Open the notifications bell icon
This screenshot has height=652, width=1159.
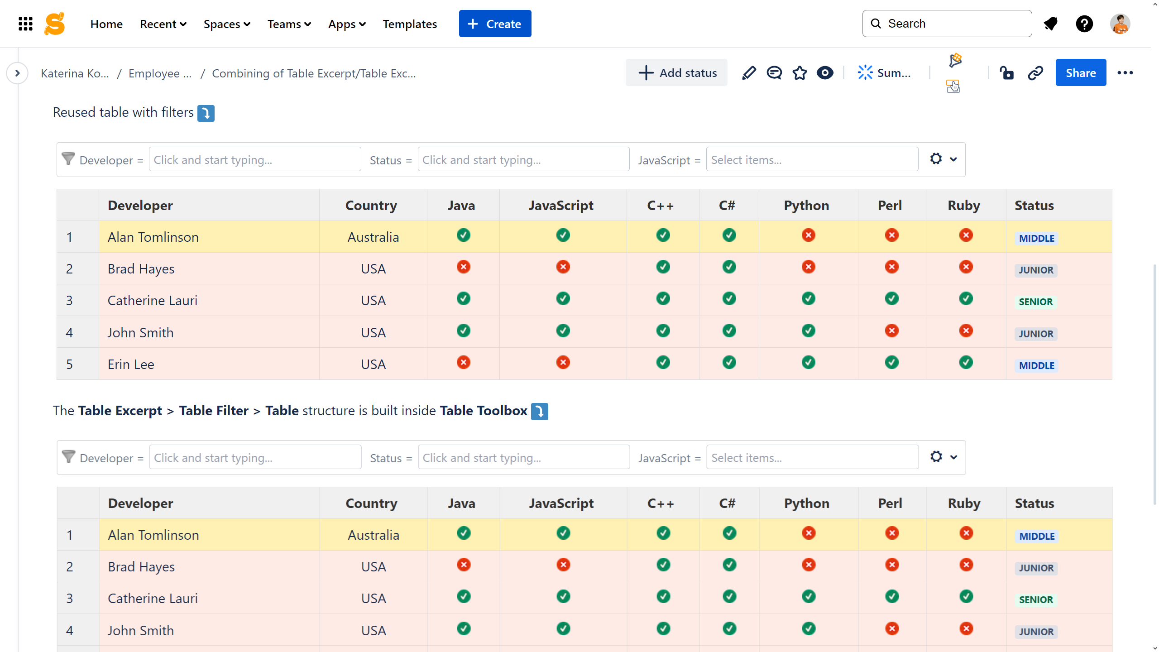(1050, 24)
